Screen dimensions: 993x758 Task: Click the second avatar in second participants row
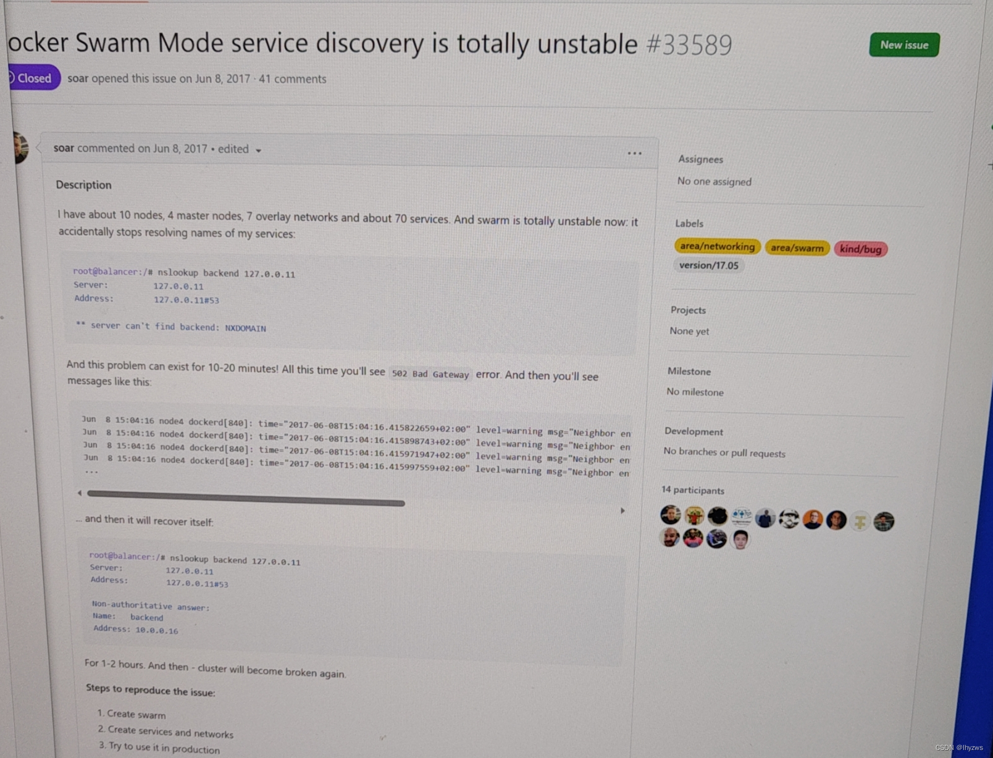tap(693, 538)
